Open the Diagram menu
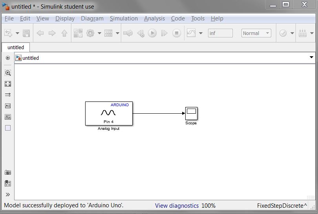 pyautogui.click(x=92, y=18)
